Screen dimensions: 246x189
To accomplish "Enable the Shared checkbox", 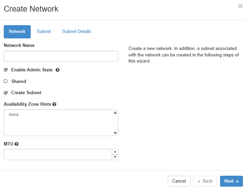I will pos(6,82).
